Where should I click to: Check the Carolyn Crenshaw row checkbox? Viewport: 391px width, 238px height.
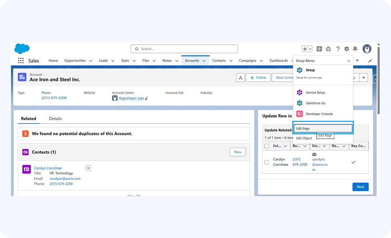(x=267, y=162)
